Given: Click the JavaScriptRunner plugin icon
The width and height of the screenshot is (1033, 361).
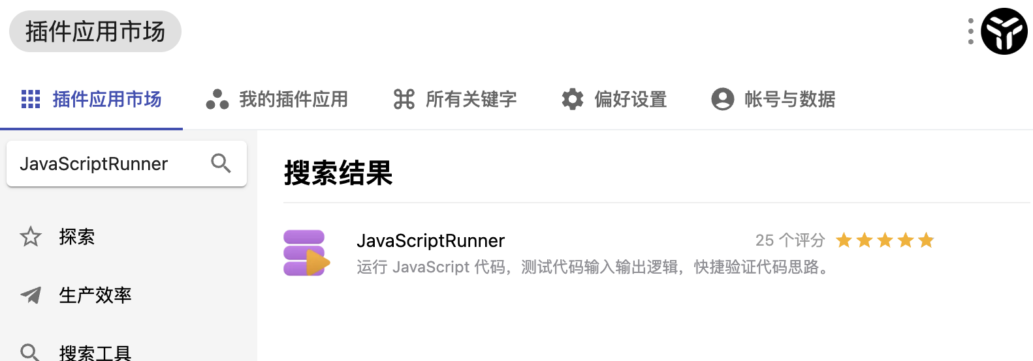Looking at the screenshot, I should click(x=307, y=253).
